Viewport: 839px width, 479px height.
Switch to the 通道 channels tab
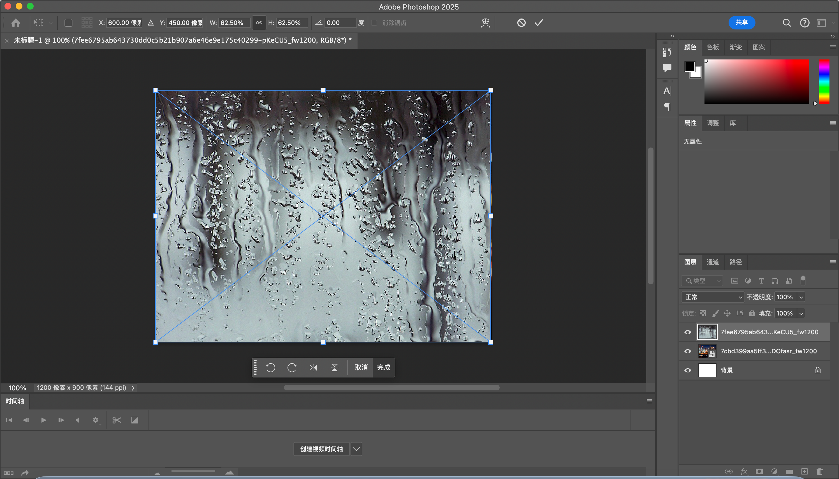712,262
